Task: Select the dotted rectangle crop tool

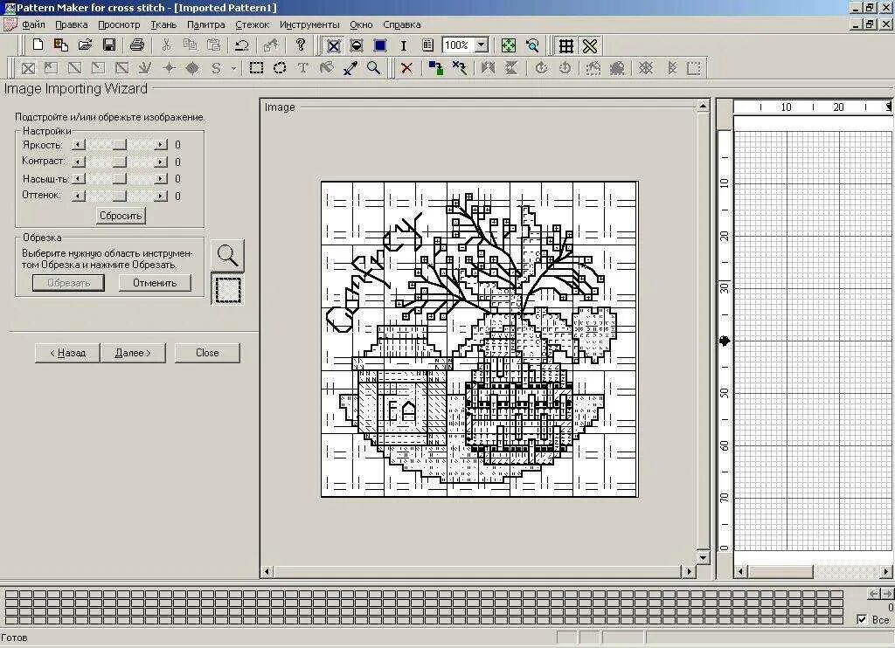Action: click(x=228, y=289)
